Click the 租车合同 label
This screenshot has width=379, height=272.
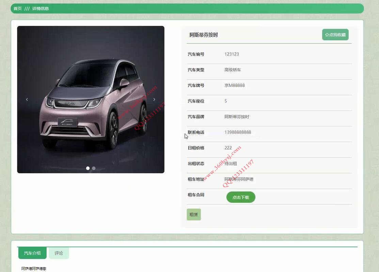point(196,195)
